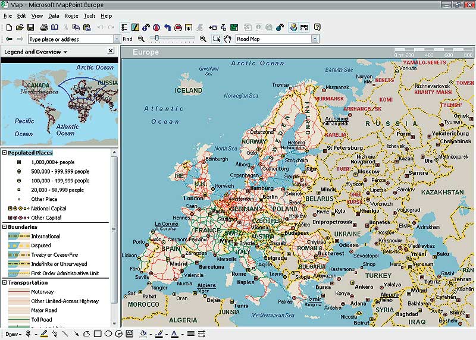Click the Copy icon in the toolbar
Viewport: 476px width, 340px height.
coord(76,27)
